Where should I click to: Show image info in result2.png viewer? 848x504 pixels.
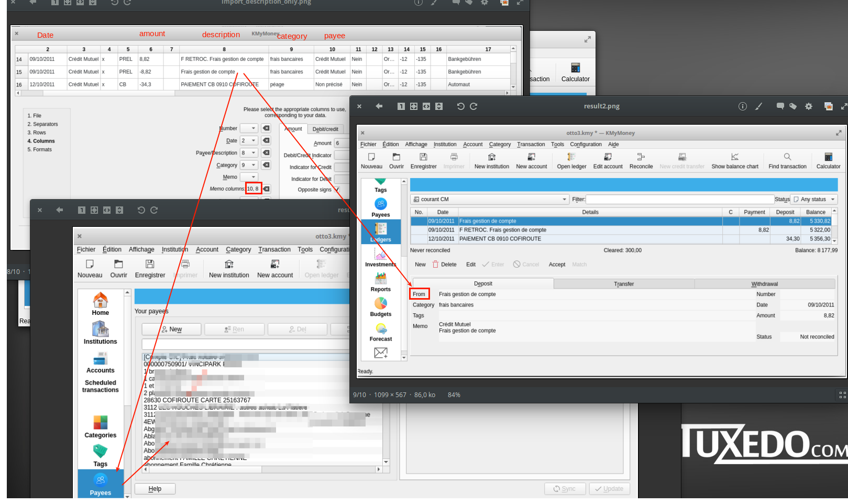point(743,106)
